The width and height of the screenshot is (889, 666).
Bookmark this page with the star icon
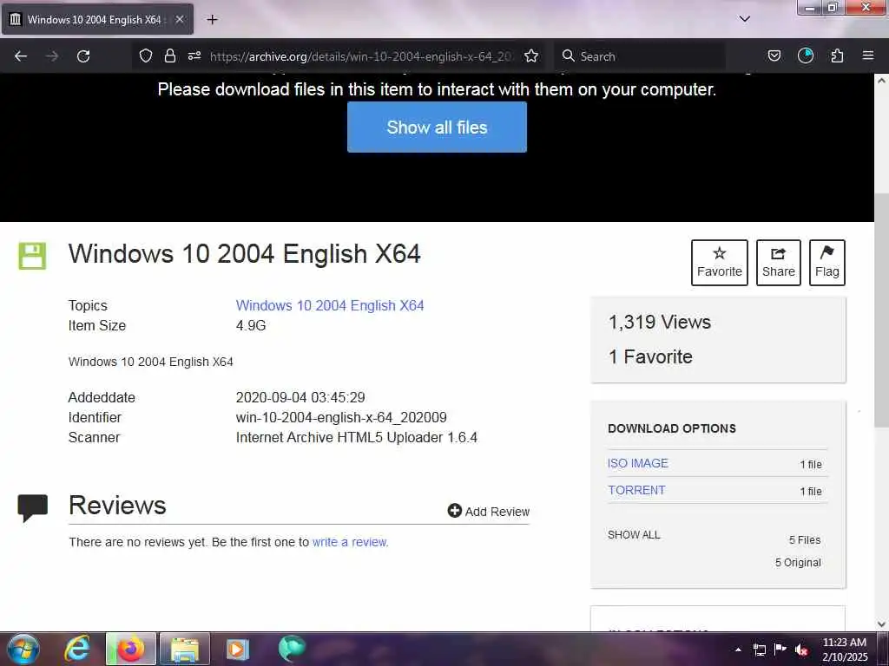click(531, 55)
